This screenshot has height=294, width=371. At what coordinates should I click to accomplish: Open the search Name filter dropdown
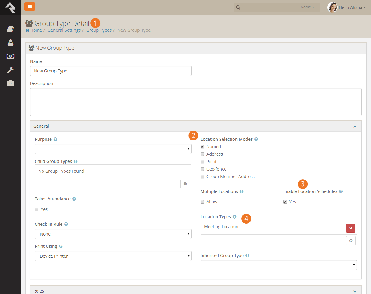[x=307, y=7]
